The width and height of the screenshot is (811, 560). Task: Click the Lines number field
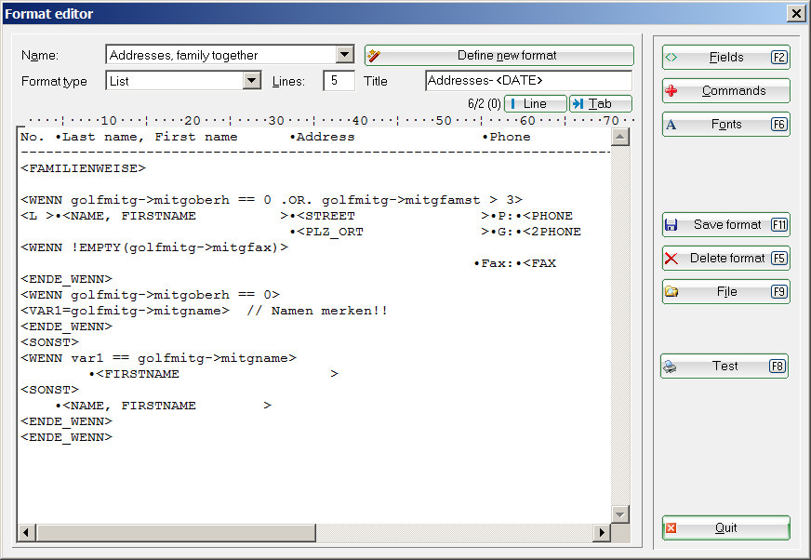click(339, 81)
